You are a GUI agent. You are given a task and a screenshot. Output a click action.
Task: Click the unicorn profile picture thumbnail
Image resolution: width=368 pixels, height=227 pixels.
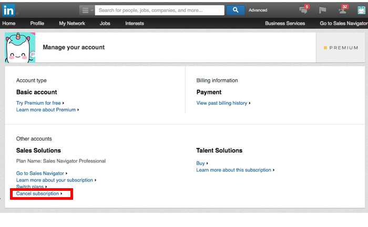pyautogui.click(x=20, y=48)
